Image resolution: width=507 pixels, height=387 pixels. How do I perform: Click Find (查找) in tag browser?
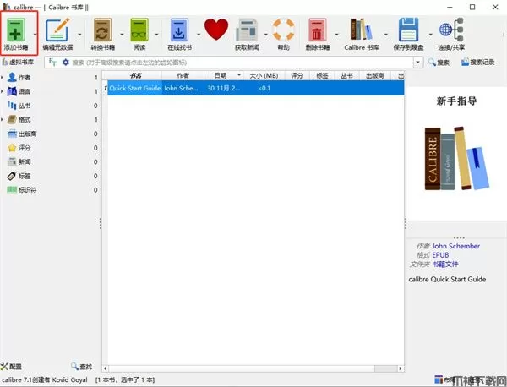click(82, 367)
